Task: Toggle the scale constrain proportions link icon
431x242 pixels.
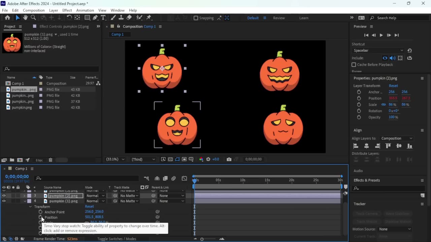Action: point(384,105)
